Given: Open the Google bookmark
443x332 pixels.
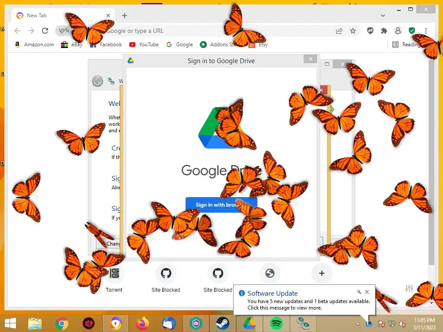Looking at the screenshot, I should click(180, 45).
